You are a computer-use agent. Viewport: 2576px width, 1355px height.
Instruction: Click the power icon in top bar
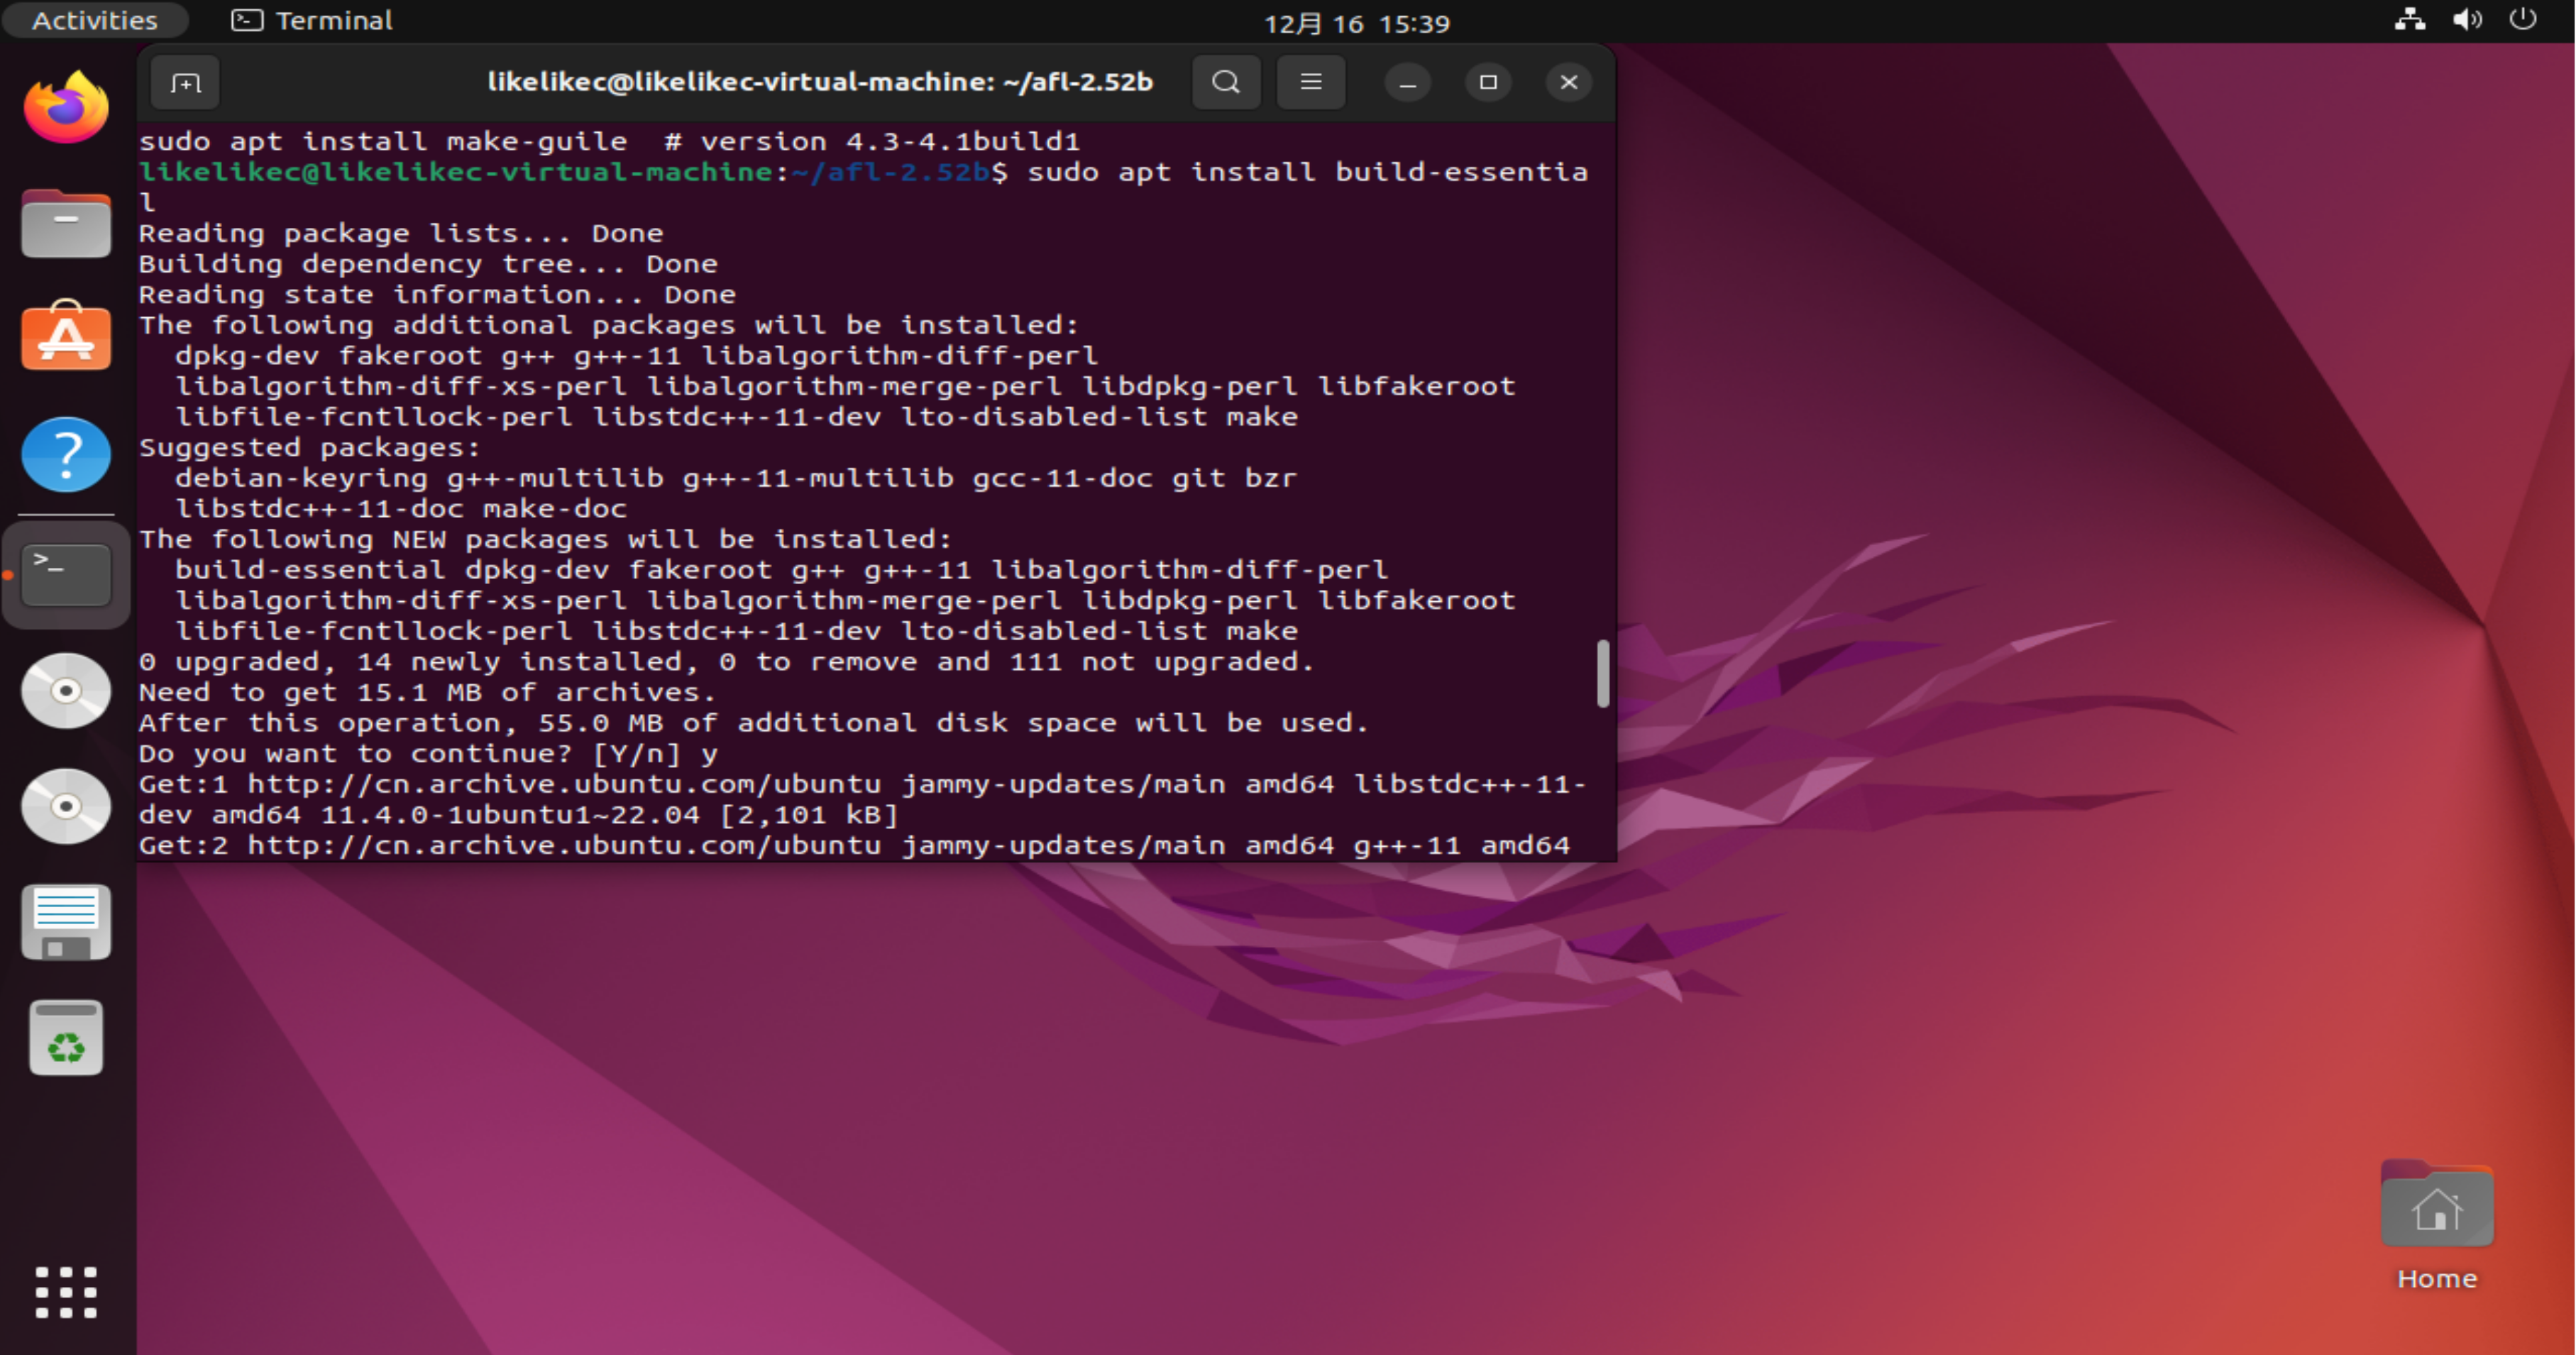click(2522, 20)
